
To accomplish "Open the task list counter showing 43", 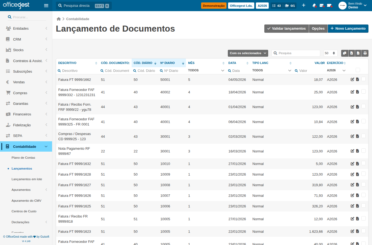I will 277,6.
